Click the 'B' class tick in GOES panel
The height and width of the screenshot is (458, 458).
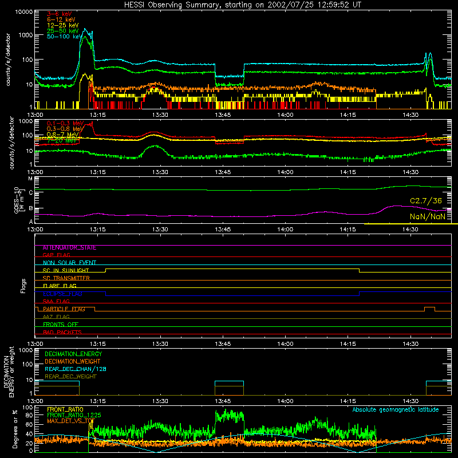click(31, 208)
